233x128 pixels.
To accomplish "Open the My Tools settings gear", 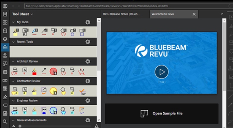I will 88,22.
